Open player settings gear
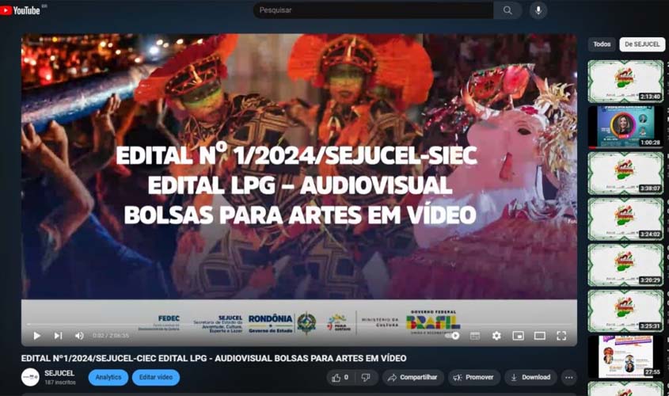669x396 pixels. (496, 336)
